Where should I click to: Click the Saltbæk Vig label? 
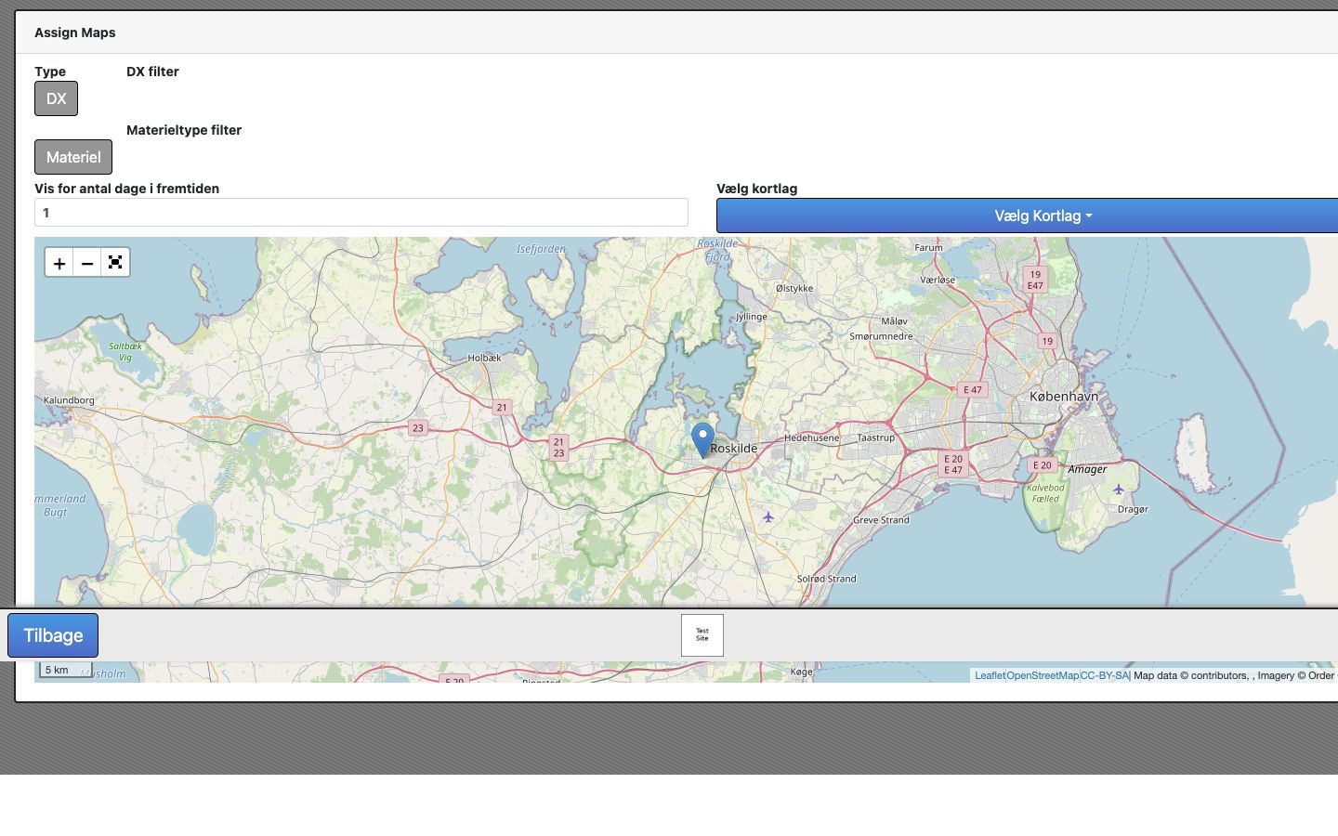click(125, 351)
